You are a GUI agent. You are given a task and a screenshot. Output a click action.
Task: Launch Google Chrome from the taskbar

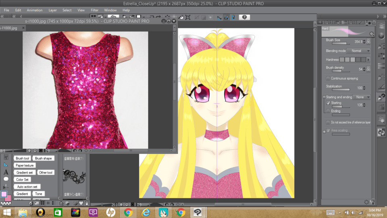point(129,212)
